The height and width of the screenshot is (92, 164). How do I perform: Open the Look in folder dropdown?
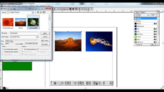[33, 13]
